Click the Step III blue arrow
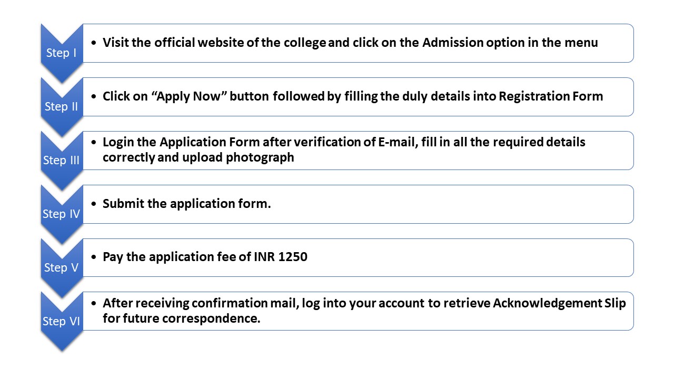 pyautogui.click(x=62, y=160)
